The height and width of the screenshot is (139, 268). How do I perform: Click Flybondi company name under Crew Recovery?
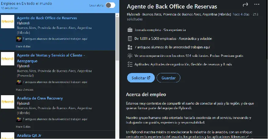coord(23,103)
